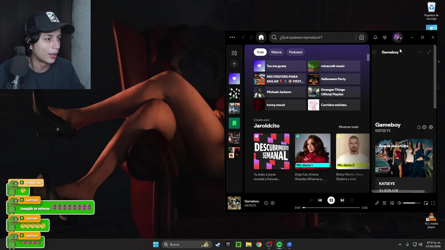Open 'Acerca del artista' KATSEYE image
This screenshot has height=250, width=445.
pos(404,158)
